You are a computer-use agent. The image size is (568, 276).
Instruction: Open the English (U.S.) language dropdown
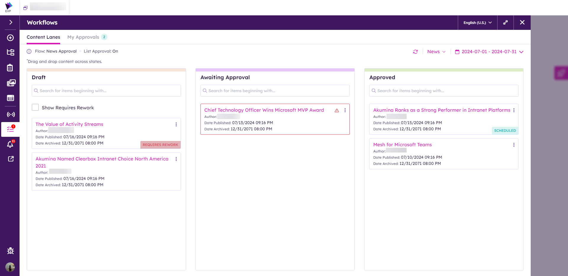click(477, 23)
